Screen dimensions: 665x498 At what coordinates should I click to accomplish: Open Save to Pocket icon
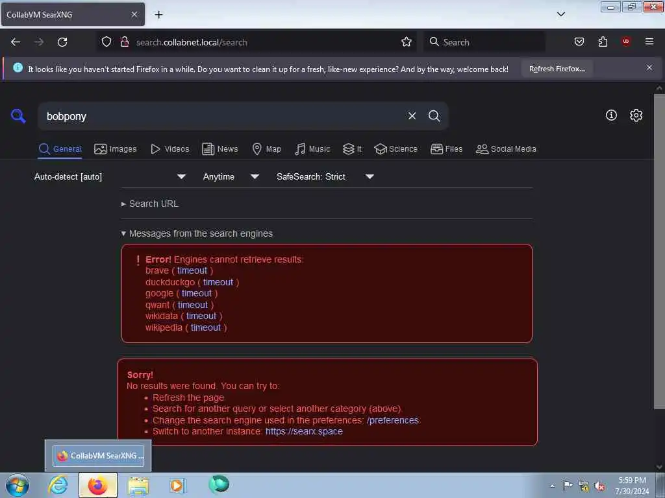click(579, 41)
